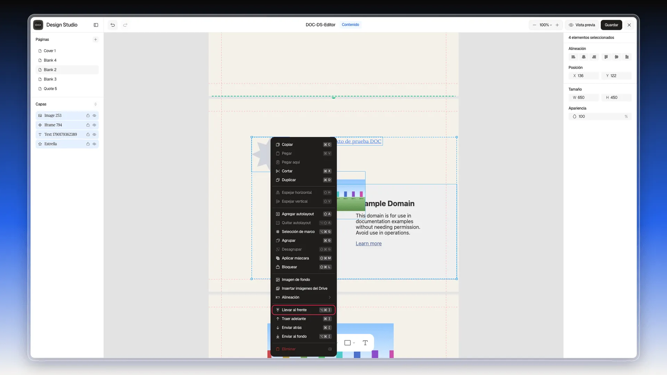Click the W width field
667x375 pixels.
point(584,98)
